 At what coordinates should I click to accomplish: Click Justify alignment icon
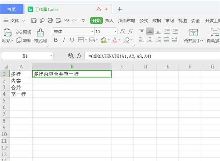click(x=166, y=40)
